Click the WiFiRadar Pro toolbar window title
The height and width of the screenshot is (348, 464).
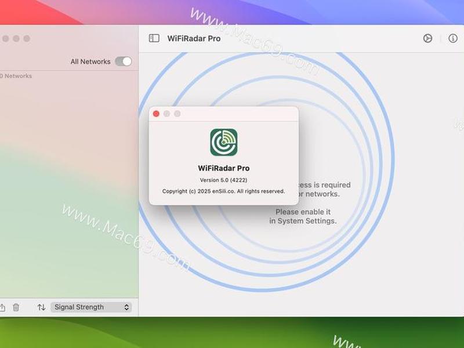pyautogui.click(x=194, y=39)
